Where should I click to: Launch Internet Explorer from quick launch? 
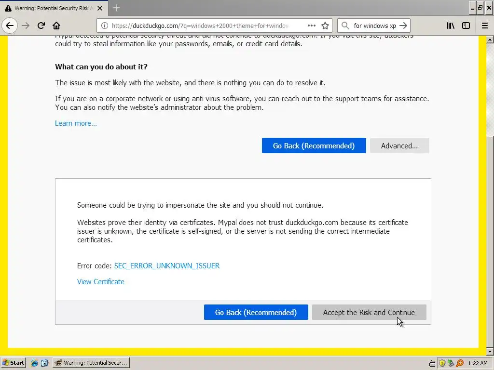[34, 363]
